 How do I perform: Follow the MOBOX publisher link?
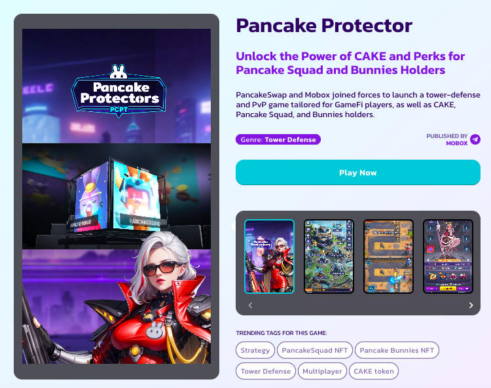click(456, 143)
